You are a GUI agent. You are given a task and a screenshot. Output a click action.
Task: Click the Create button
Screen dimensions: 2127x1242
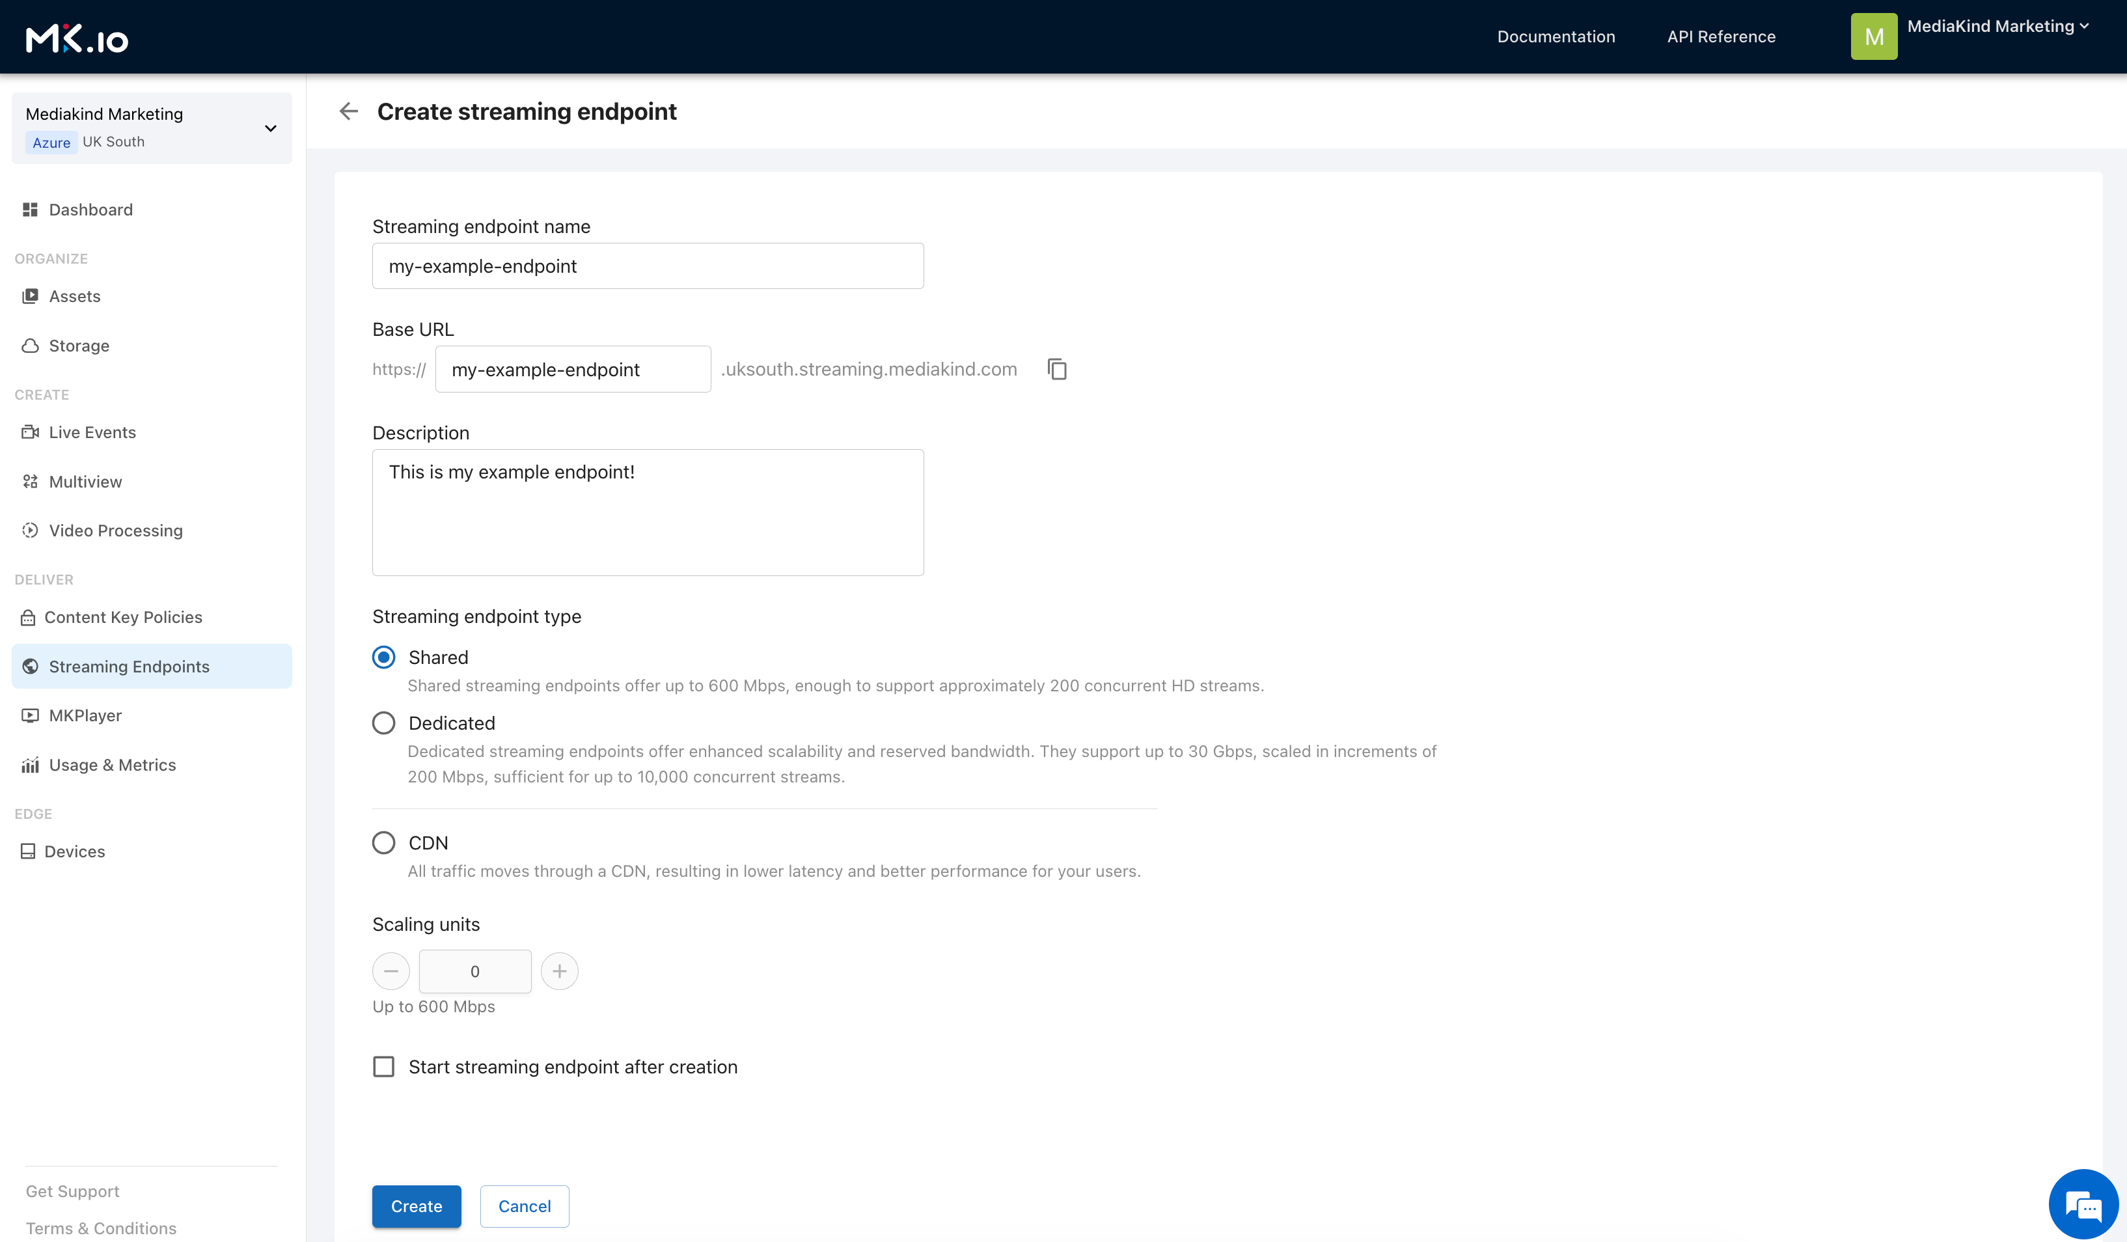pos(416,1206)
